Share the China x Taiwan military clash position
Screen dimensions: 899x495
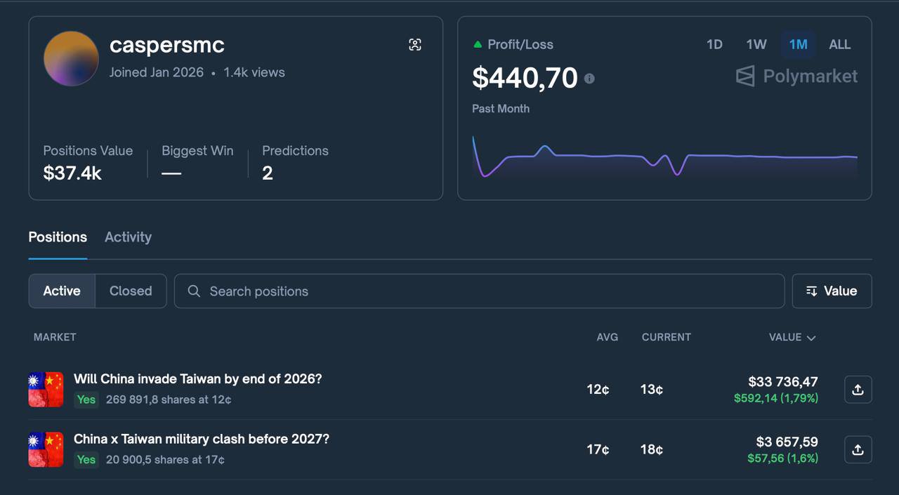click(x=858, y=450)
